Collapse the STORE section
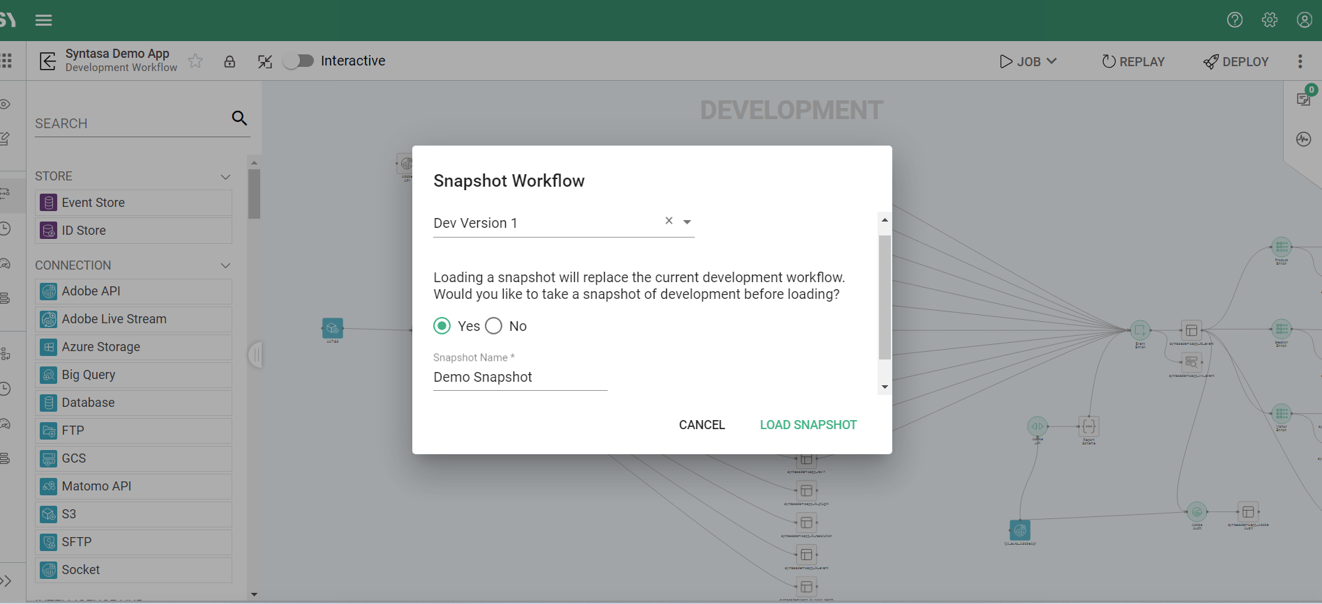The image size is (1322, 604). click(225, 177)
